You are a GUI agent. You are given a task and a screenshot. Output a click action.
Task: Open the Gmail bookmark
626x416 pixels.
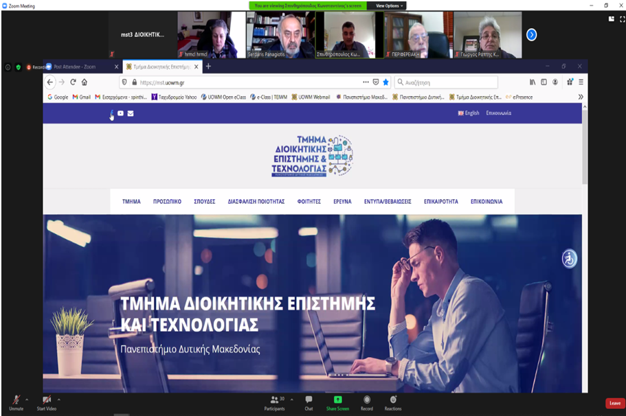pos(82,97)
